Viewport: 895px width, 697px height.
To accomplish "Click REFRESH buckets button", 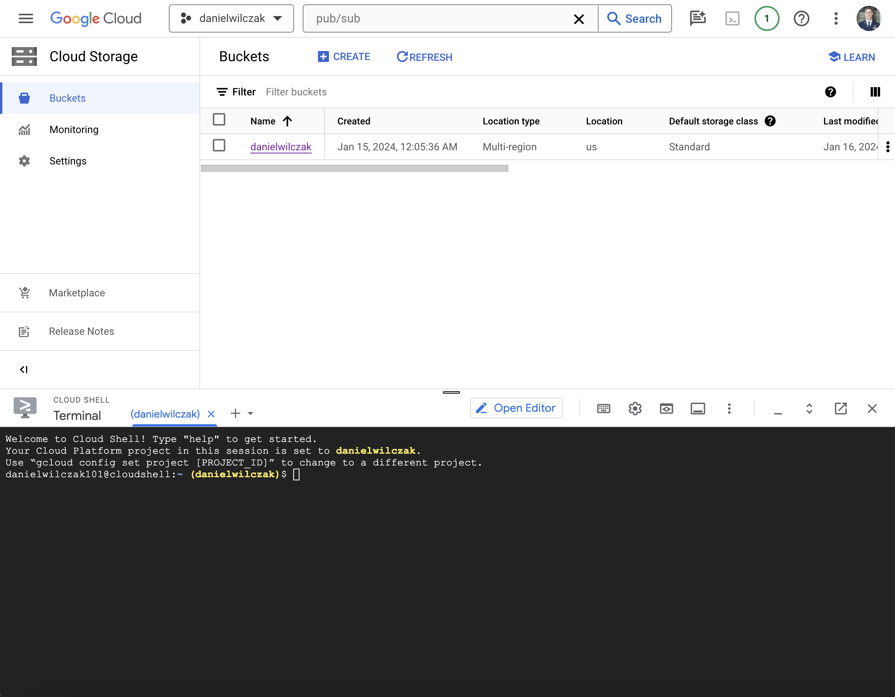I will tap(425, 57).
